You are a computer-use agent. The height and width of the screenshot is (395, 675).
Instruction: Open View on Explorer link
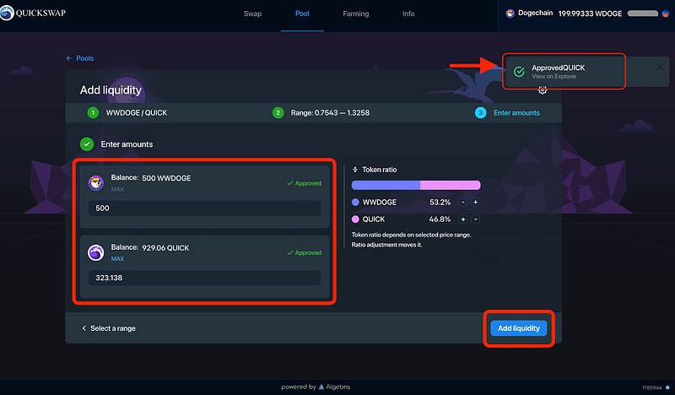click(x=554, y=77)
